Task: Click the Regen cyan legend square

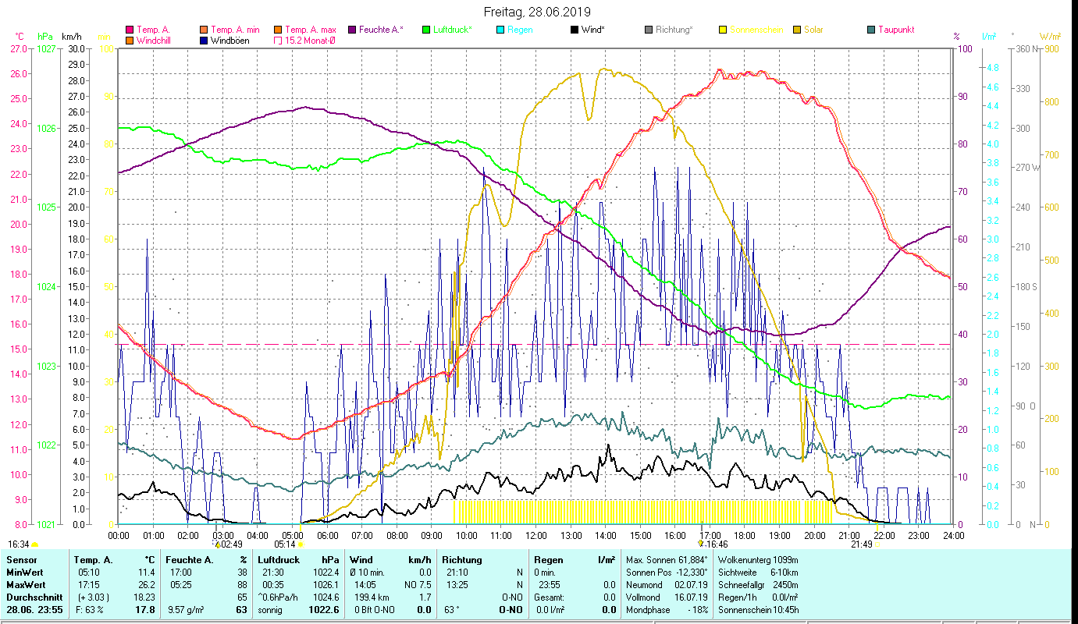Action: [x=500, y=30]
